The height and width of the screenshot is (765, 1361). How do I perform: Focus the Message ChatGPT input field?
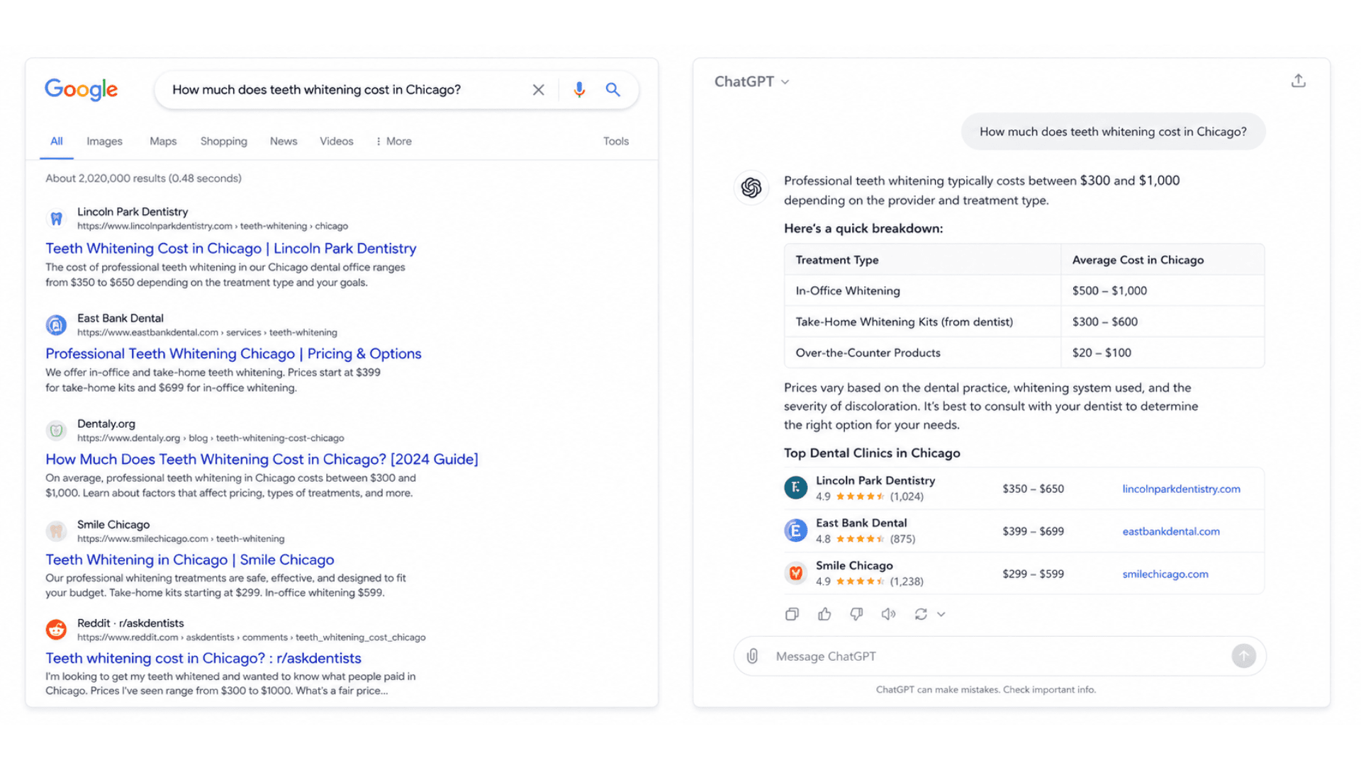click(x=999, y=656)
